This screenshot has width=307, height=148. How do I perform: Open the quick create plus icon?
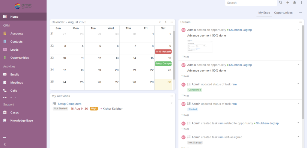pyautogui.click(x=288, y=3)
